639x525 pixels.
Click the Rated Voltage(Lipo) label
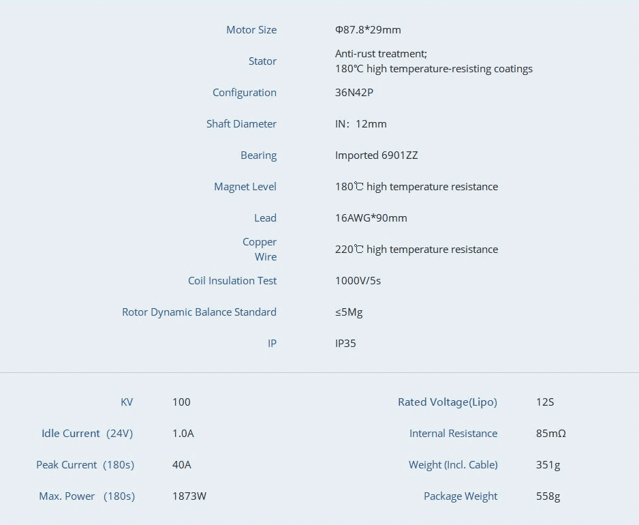448,402
